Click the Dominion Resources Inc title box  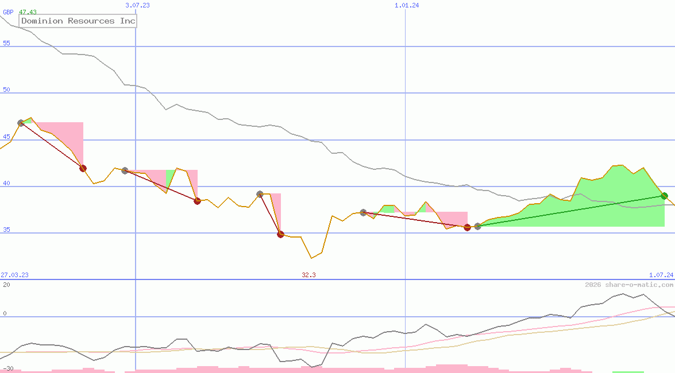(78, 21)
